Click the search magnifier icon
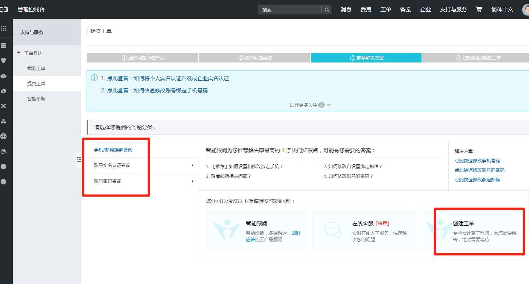This screenshot has height=284, width=529. [326, 9]
